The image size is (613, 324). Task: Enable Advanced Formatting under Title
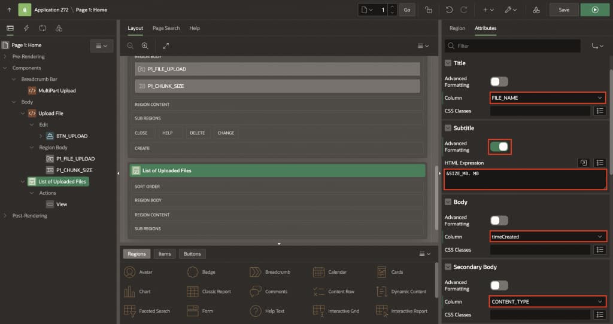(499, 81)
